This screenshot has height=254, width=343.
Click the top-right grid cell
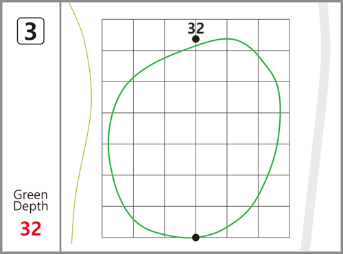[x=274, y=35]
